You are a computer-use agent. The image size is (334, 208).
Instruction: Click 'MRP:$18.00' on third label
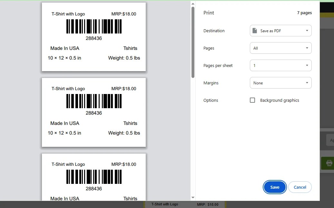click(x=123, y=164)
